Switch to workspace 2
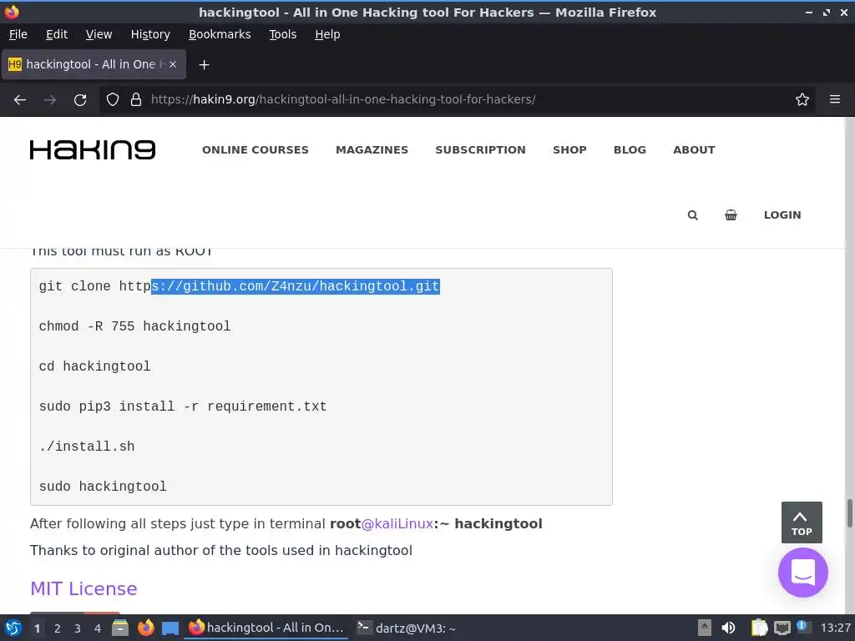 click(x=58, y=628)
